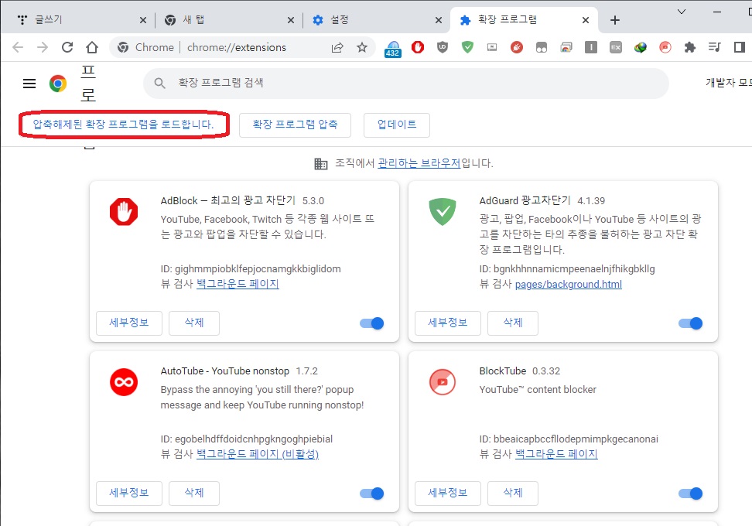Remove AutoTube with 삭제 button
The image size is (752, 526).
coord(194,493)
